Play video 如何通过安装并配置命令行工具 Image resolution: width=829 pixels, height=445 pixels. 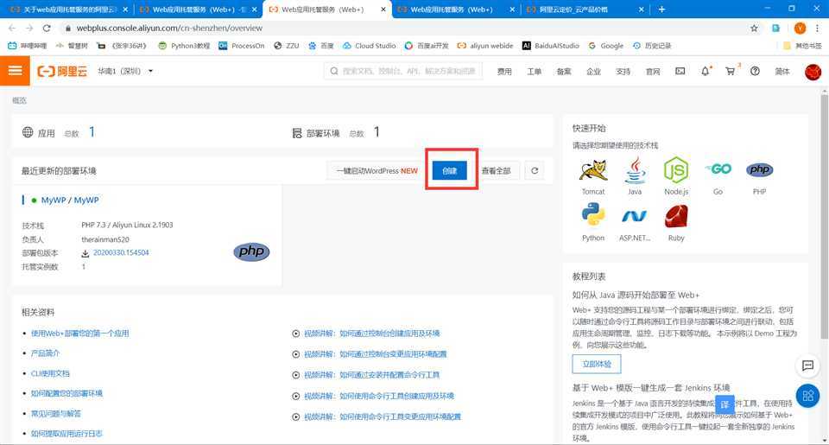click(x=371, y=375)
